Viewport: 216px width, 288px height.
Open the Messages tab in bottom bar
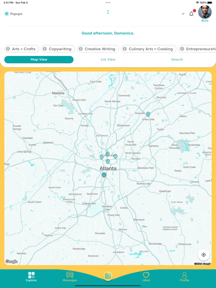[x=70, y=277]
